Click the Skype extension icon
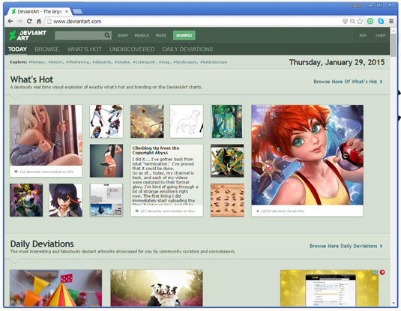401x311 pixels. tap(381, 21)
